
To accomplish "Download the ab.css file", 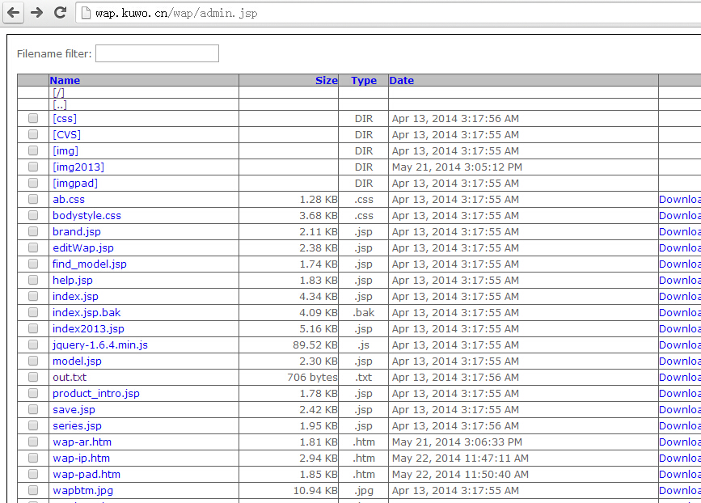I will [x=680, y=200].
